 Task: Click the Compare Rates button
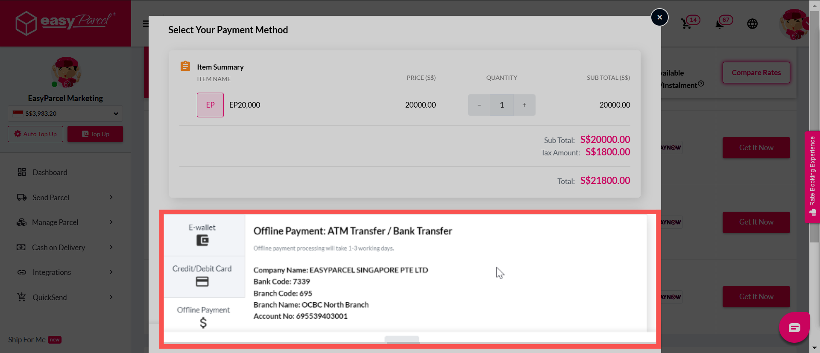[756, 73]
